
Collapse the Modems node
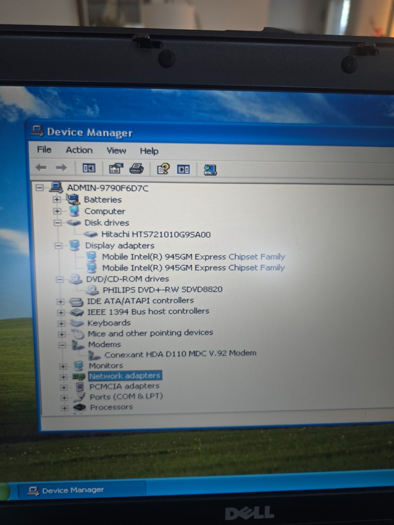(62, 345)
